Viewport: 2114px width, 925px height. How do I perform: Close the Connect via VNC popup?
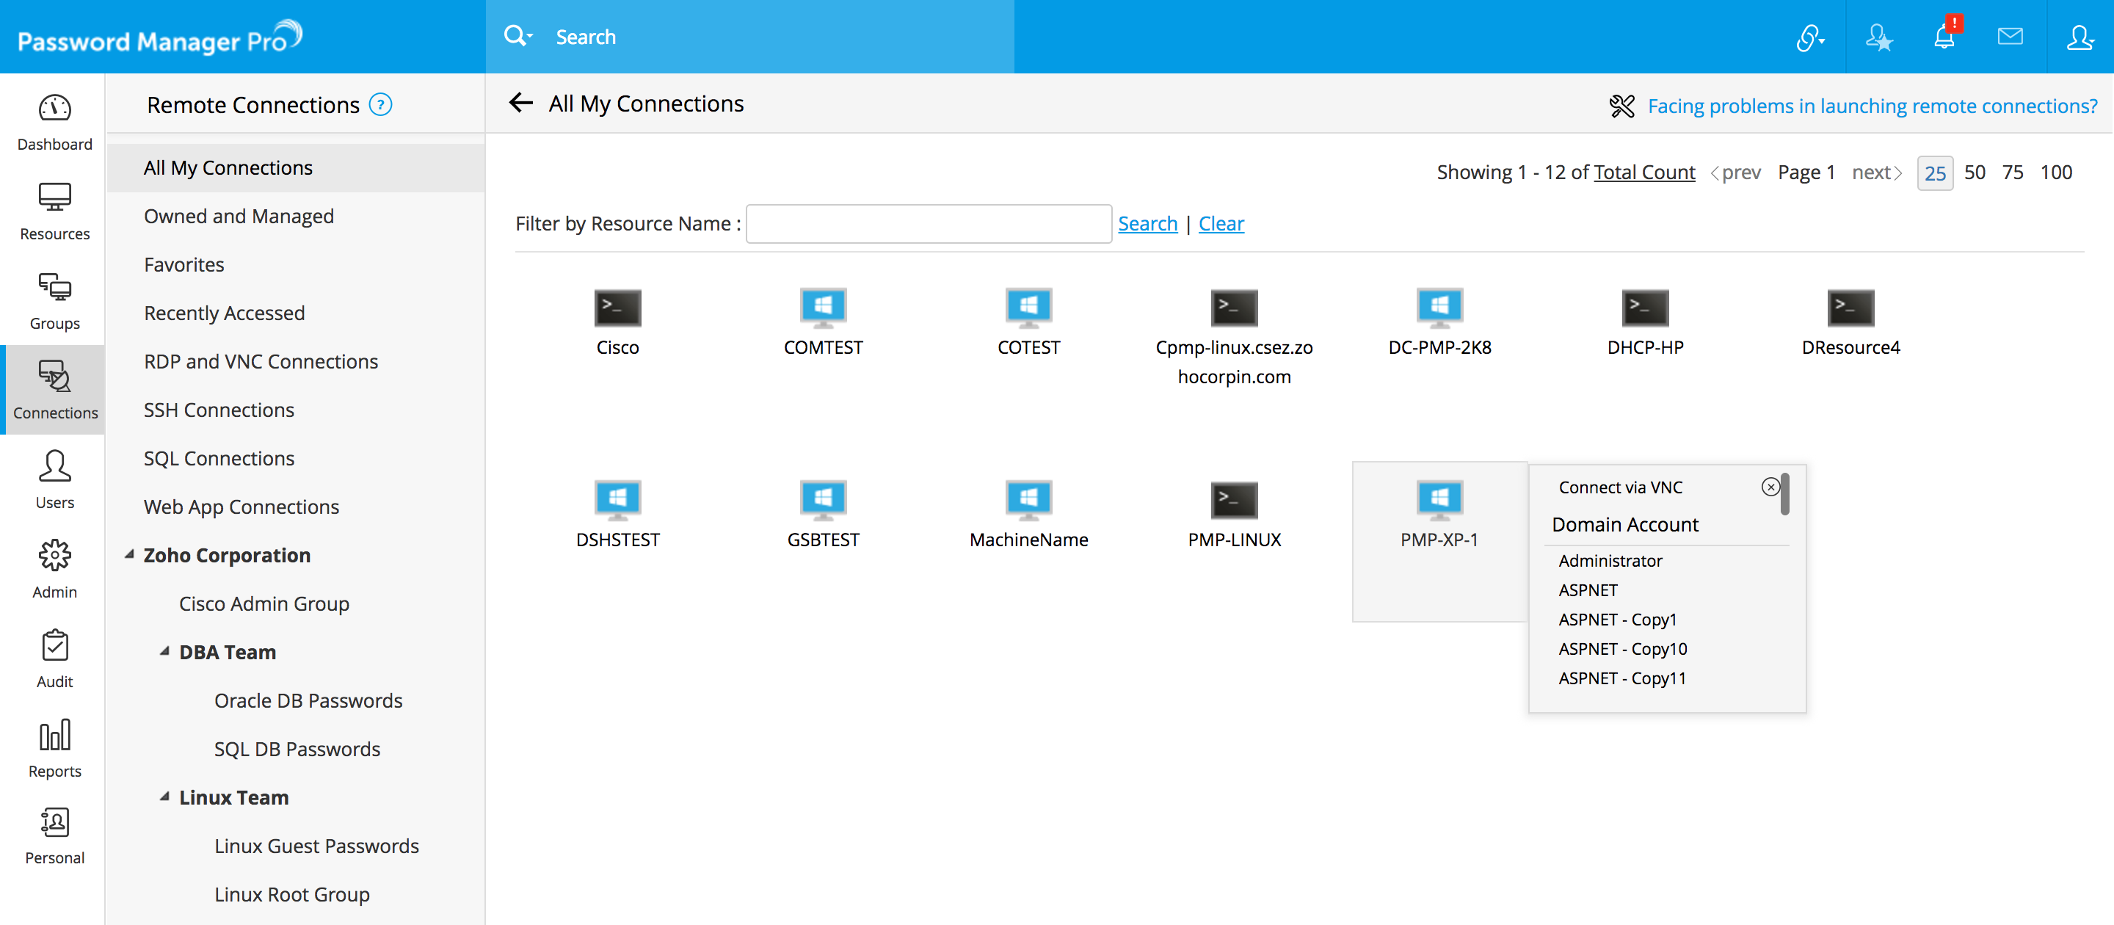point(1770,487)
